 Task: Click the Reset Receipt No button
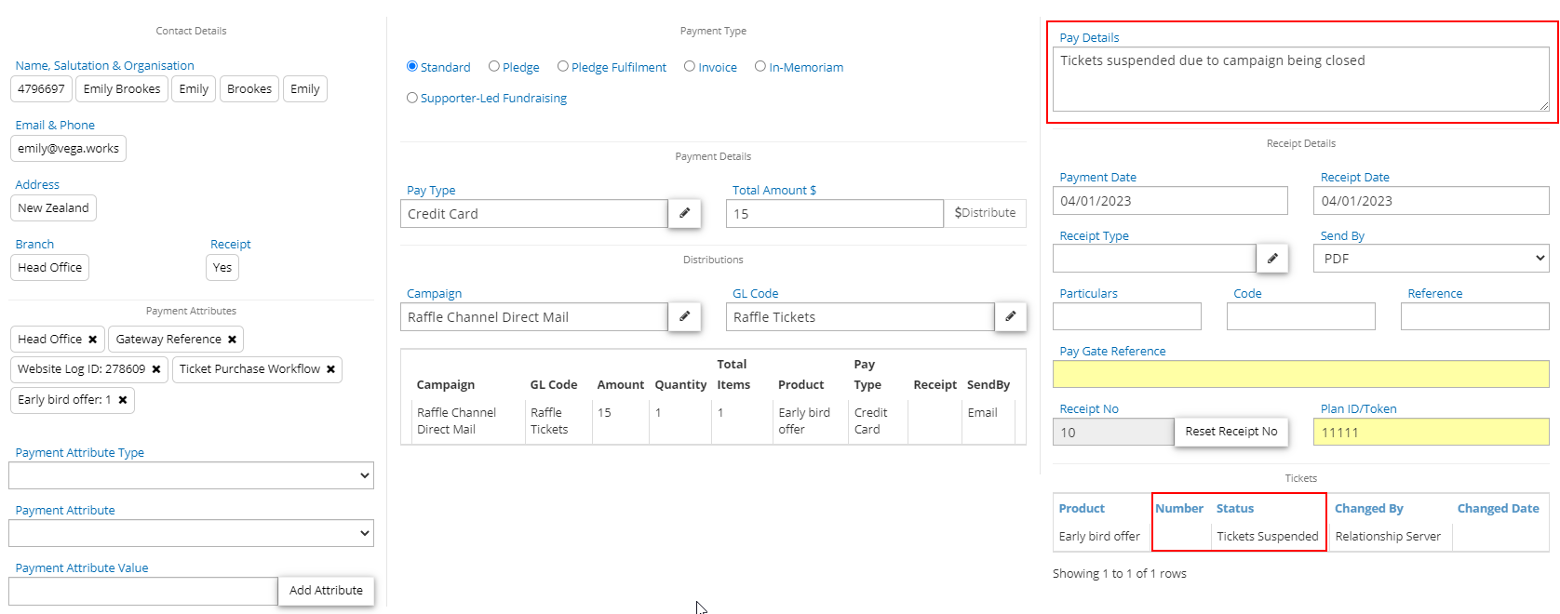point(1231,432)
